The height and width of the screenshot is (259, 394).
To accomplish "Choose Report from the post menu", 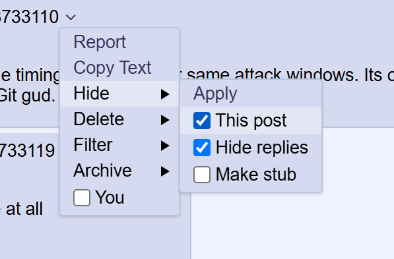I will point(119,42).
